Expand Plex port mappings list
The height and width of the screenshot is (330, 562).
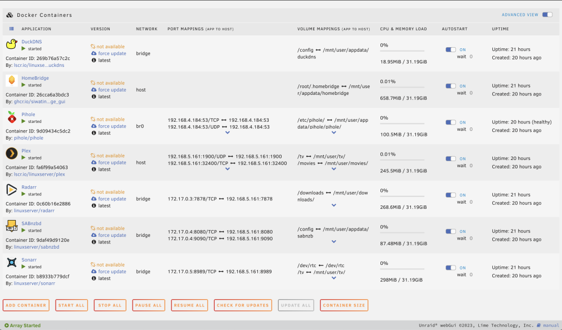227,169
